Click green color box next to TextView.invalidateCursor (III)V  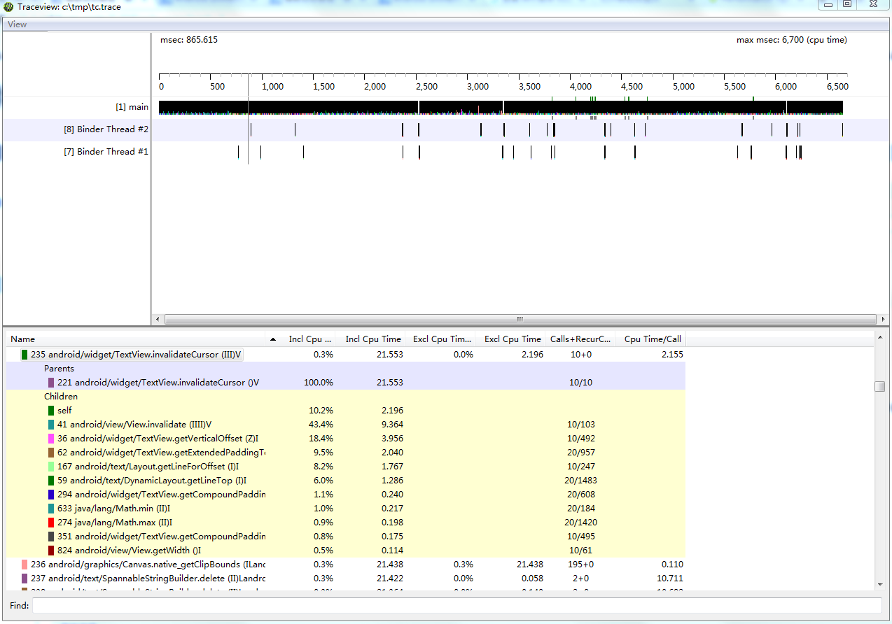click(25, 355)
